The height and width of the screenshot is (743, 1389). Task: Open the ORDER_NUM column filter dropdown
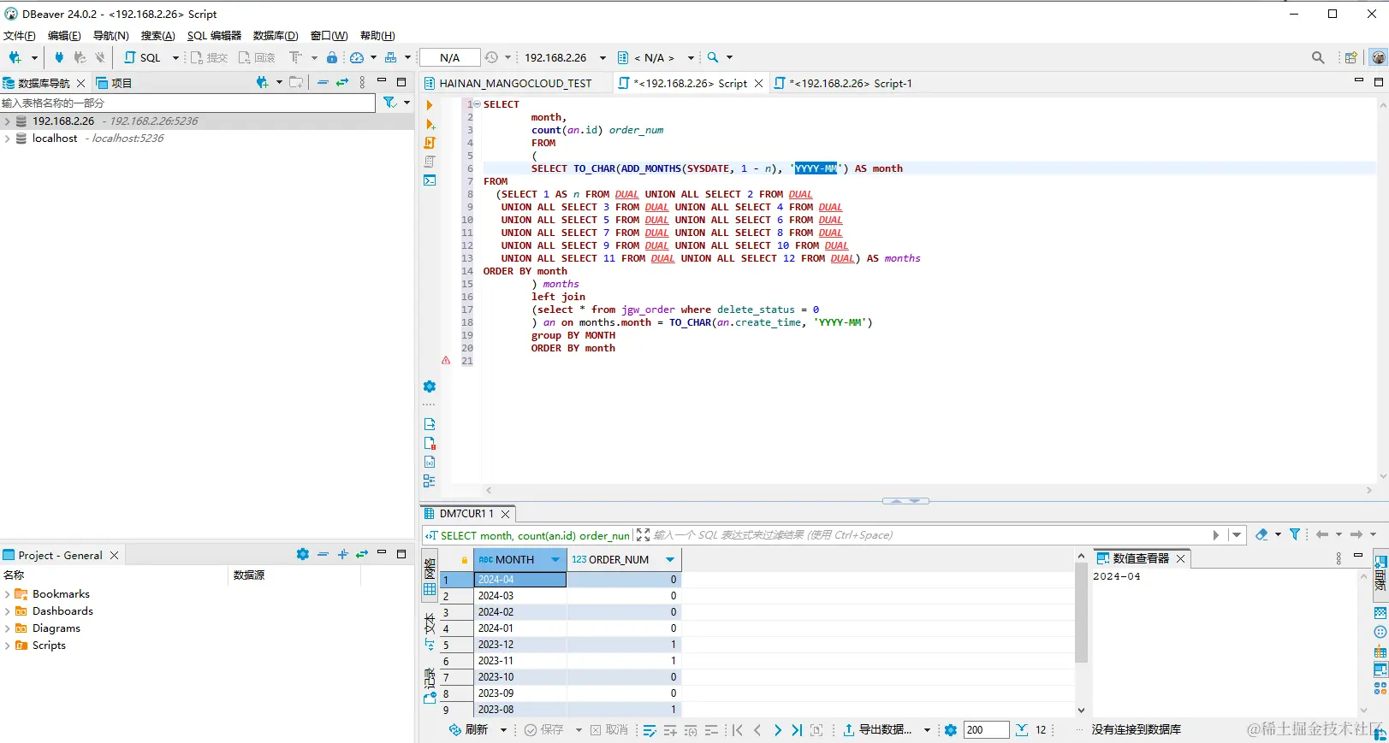pos(670,559)
